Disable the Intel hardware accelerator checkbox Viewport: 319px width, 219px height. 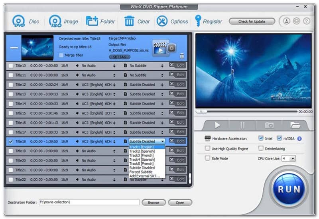click(x=261, y=138)
